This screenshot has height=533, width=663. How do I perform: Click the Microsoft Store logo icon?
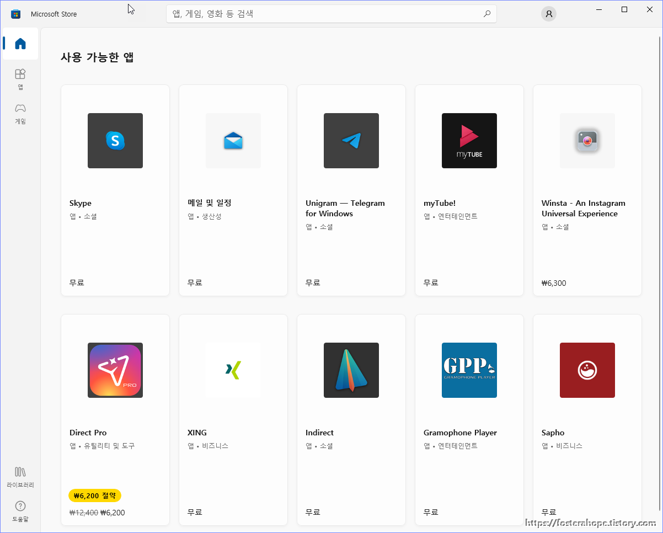coord(16,14)
